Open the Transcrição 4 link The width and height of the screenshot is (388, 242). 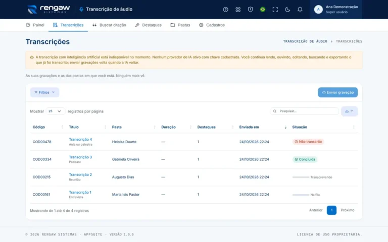point(80,139)
